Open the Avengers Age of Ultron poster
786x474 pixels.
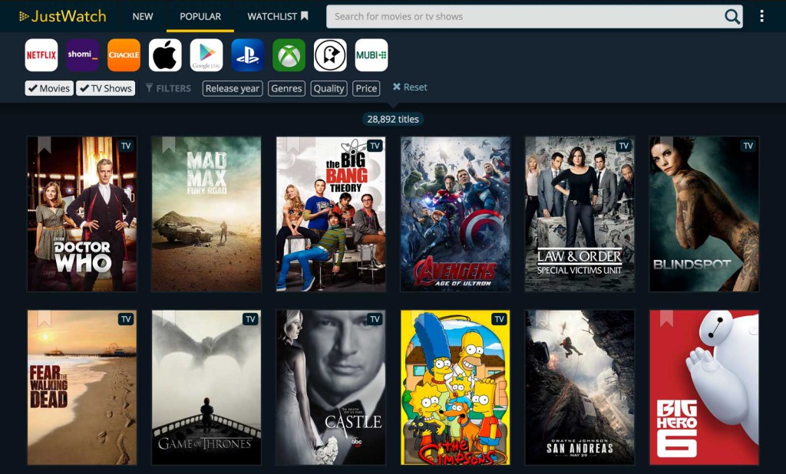coord(455,214)
